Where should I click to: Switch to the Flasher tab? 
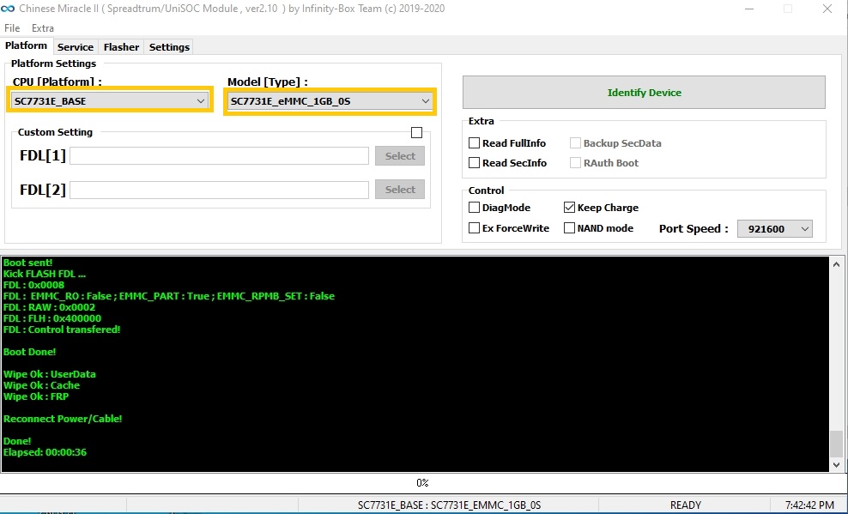121,47
